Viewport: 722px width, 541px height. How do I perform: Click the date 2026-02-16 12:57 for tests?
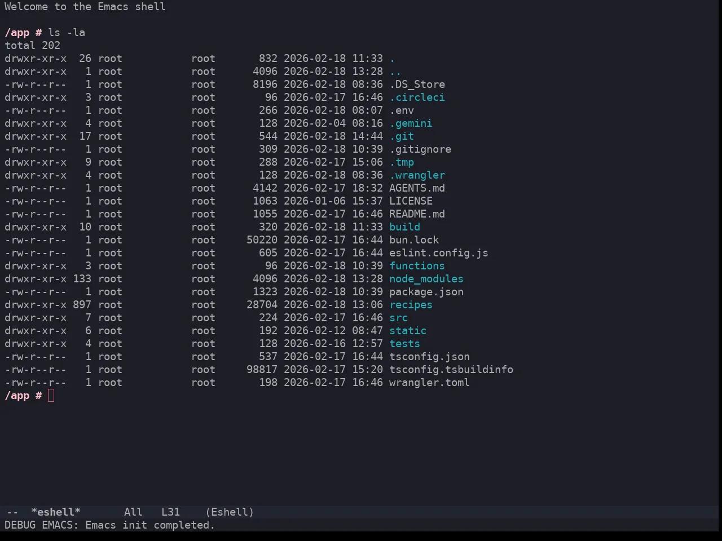(x=333, y=344)
